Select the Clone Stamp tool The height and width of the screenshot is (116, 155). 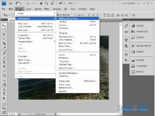4,62
